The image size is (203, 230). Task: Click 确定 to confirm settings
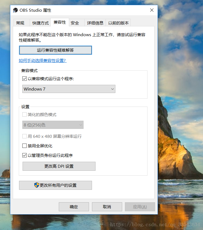(74, 207)
